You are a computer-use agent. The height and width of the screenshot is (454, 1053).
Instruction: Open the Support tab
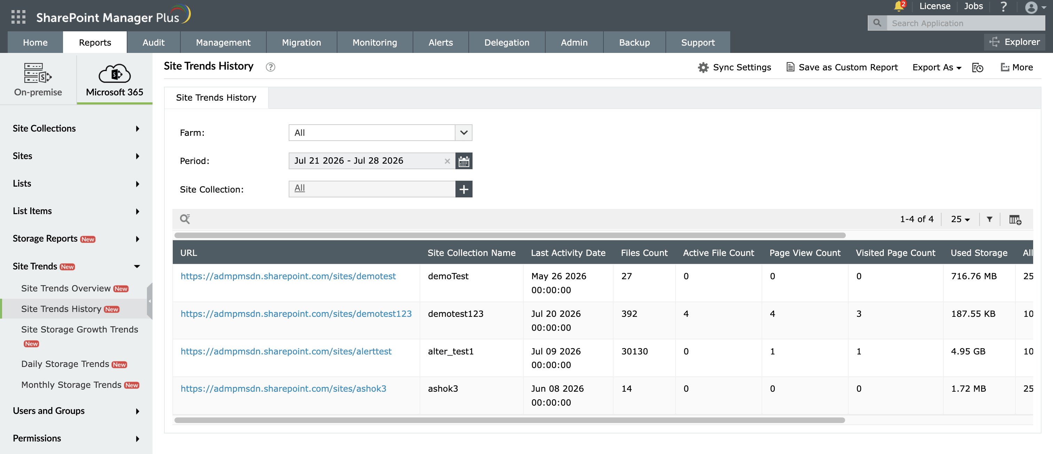698,42
